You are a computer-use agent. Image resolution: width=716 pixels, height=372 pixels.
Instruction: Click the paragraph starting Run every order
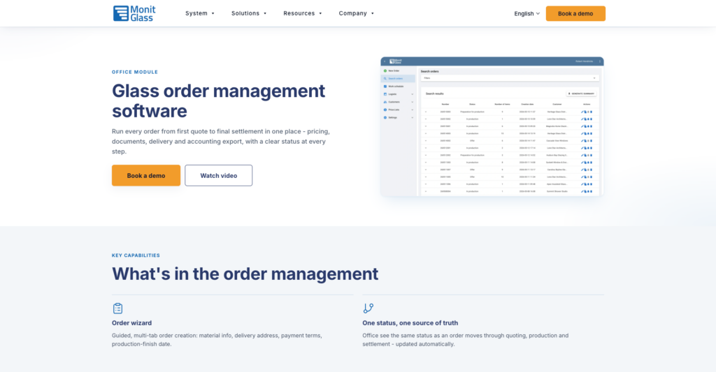pos(221,141)
